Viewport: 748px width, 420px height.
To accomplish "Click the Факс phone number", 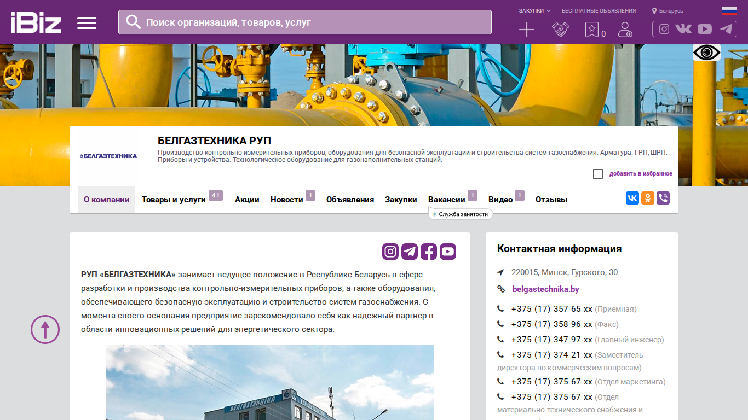I will click(x=552, y=324).
